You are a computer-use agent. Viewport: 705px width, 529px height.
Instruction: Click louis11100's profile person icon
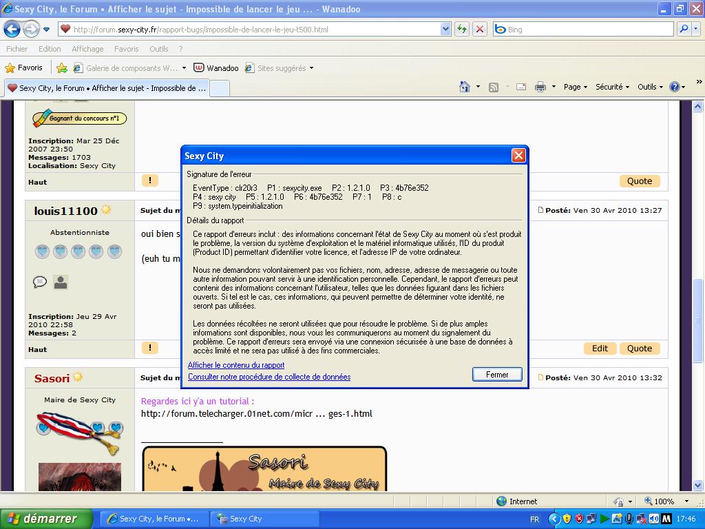[61, 282]
